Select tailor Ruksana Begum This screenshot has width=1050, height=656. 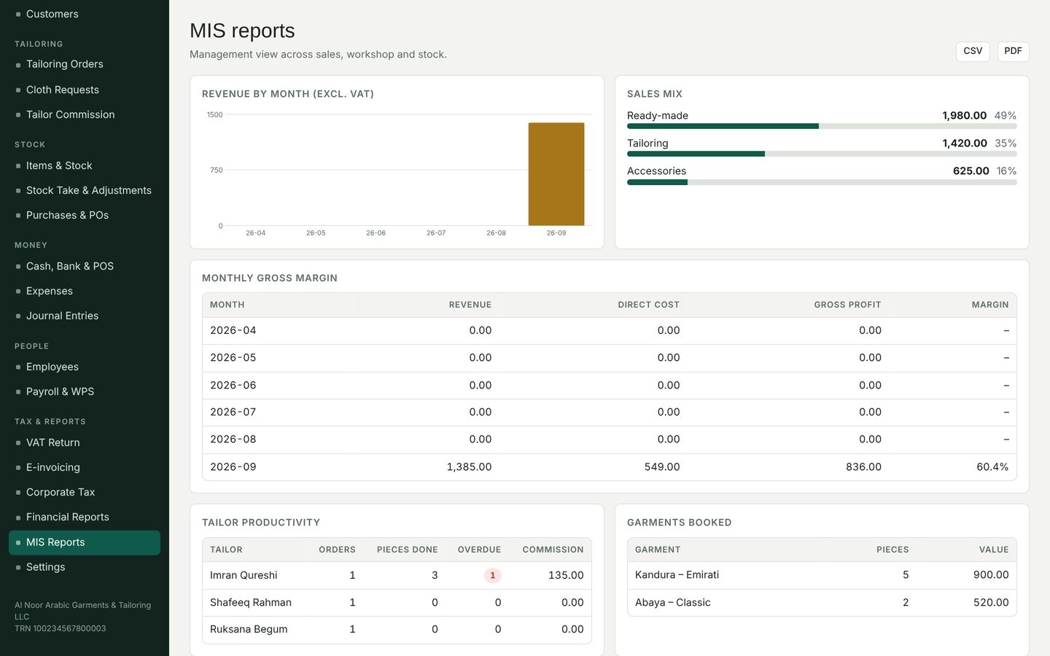[x=249, y=629]
